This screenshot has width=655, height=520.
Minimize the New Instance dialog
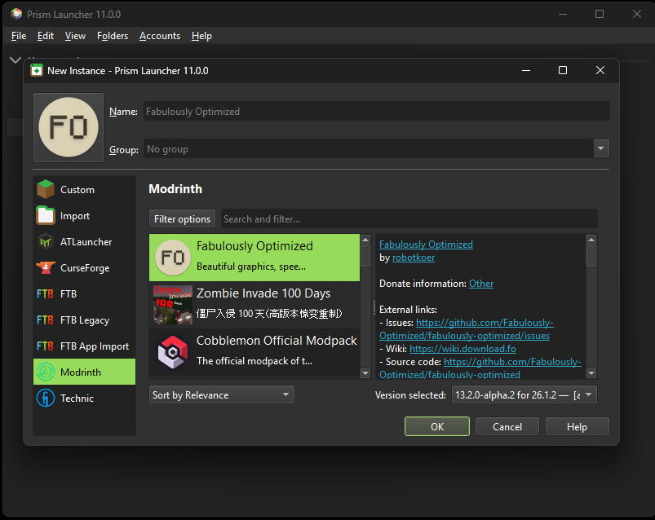click(x=526, y=70)
